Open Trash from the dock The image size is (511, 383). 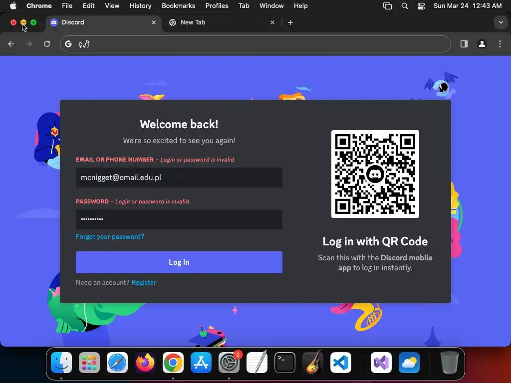[450, 363]
